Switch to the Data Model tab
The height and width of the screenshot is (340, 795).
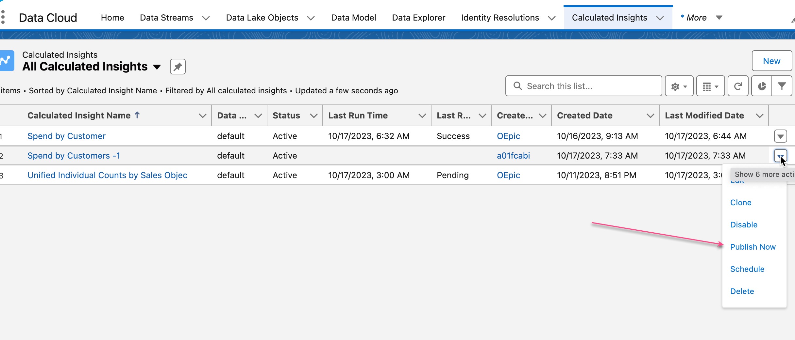point(353,18)
